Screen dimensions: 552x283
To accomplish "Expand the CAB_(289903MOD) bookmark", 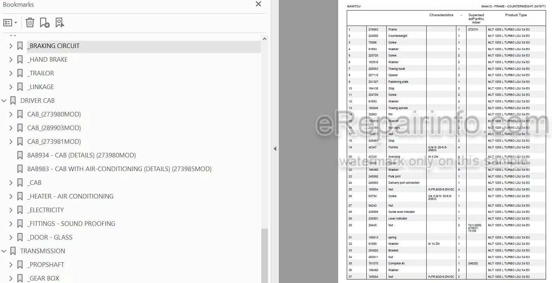I will [11, 128].
